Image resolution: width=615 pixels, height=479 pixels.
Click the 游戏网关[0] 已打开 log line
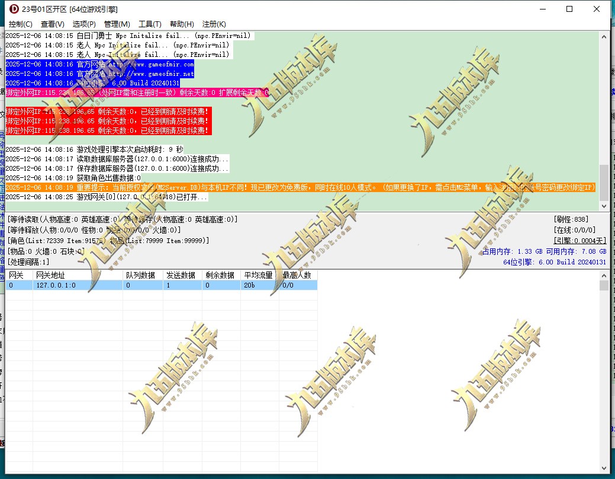pos(107,197)
